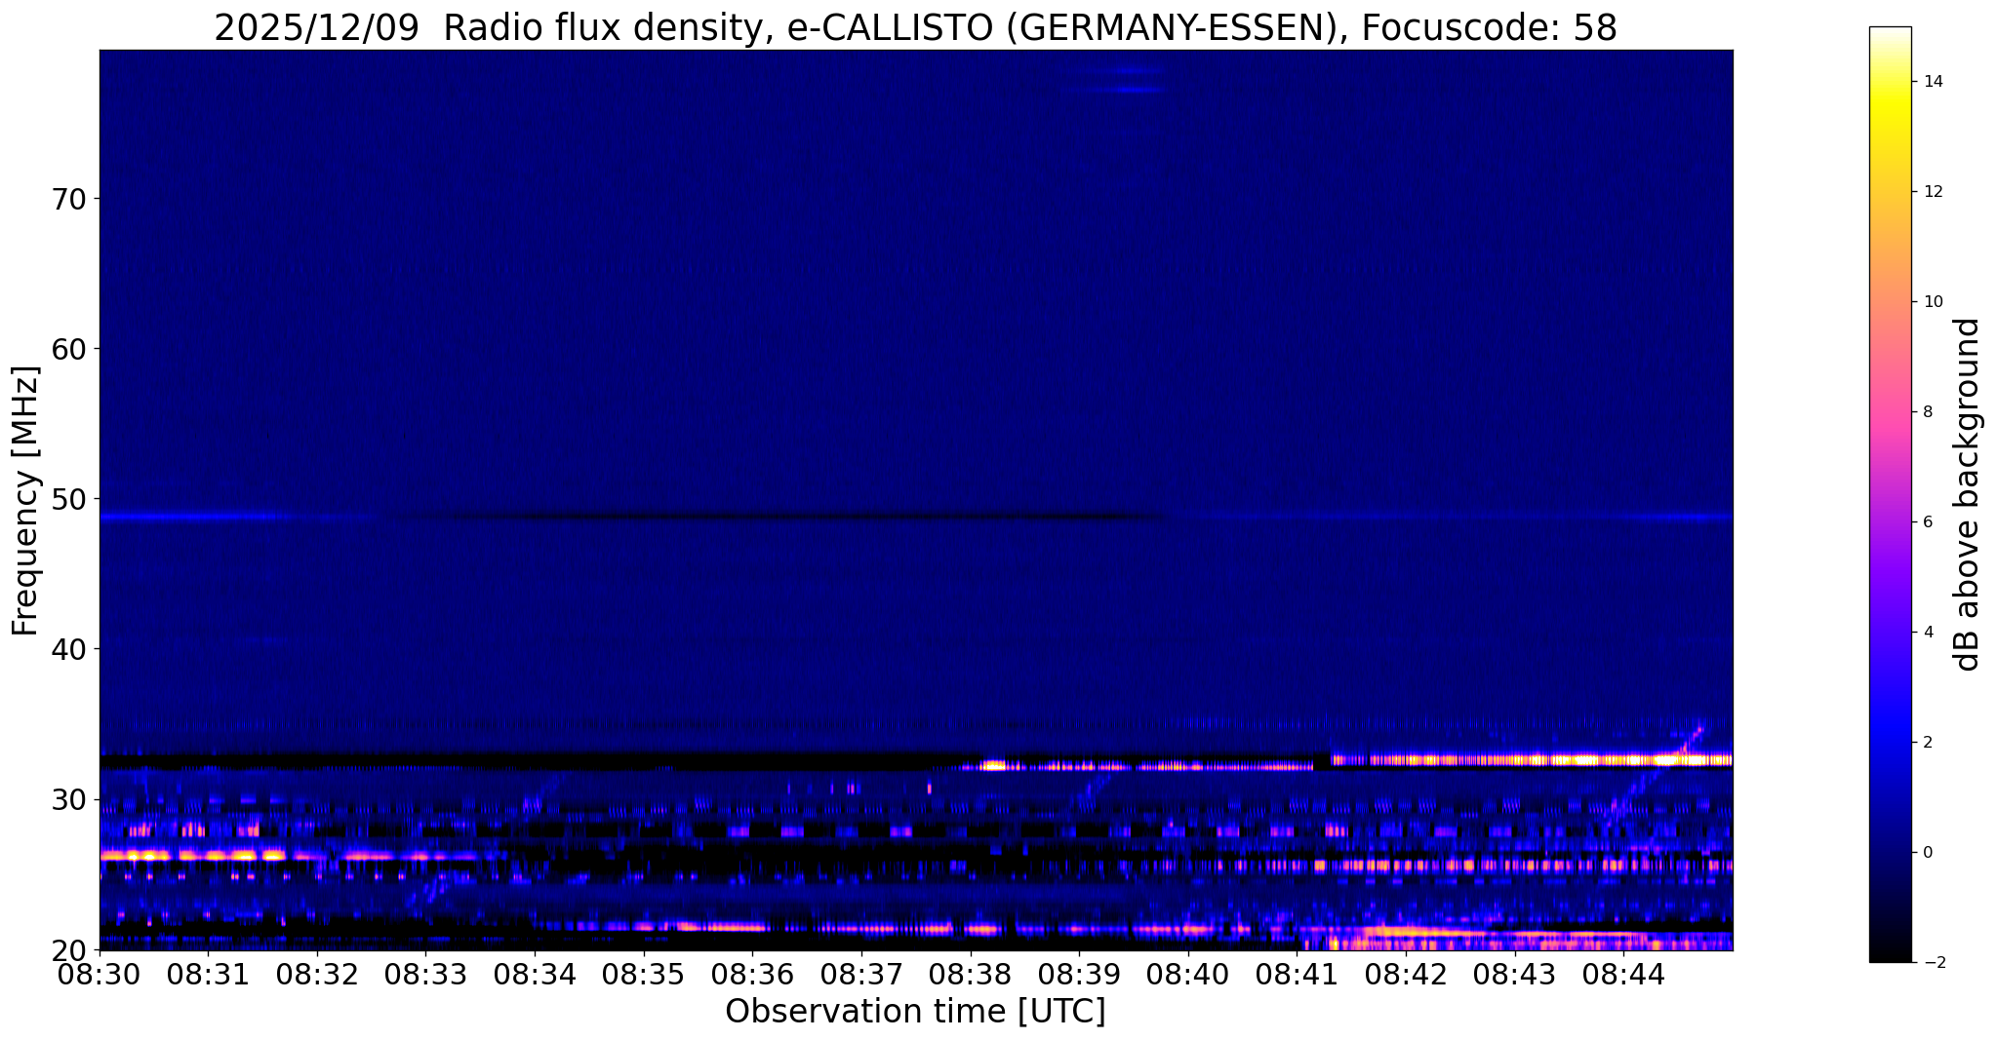Screen dimensions: 1997x1040
Task: Click the 08:42 time tick label
Action: pos(1406,974)
